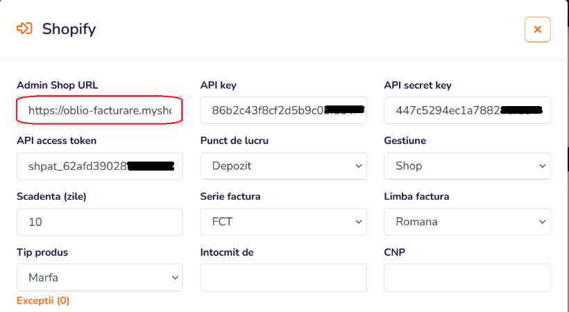Click the Shopify login arrow icon
The width and height of the screenshot is (569, 312).
point(24,28)
